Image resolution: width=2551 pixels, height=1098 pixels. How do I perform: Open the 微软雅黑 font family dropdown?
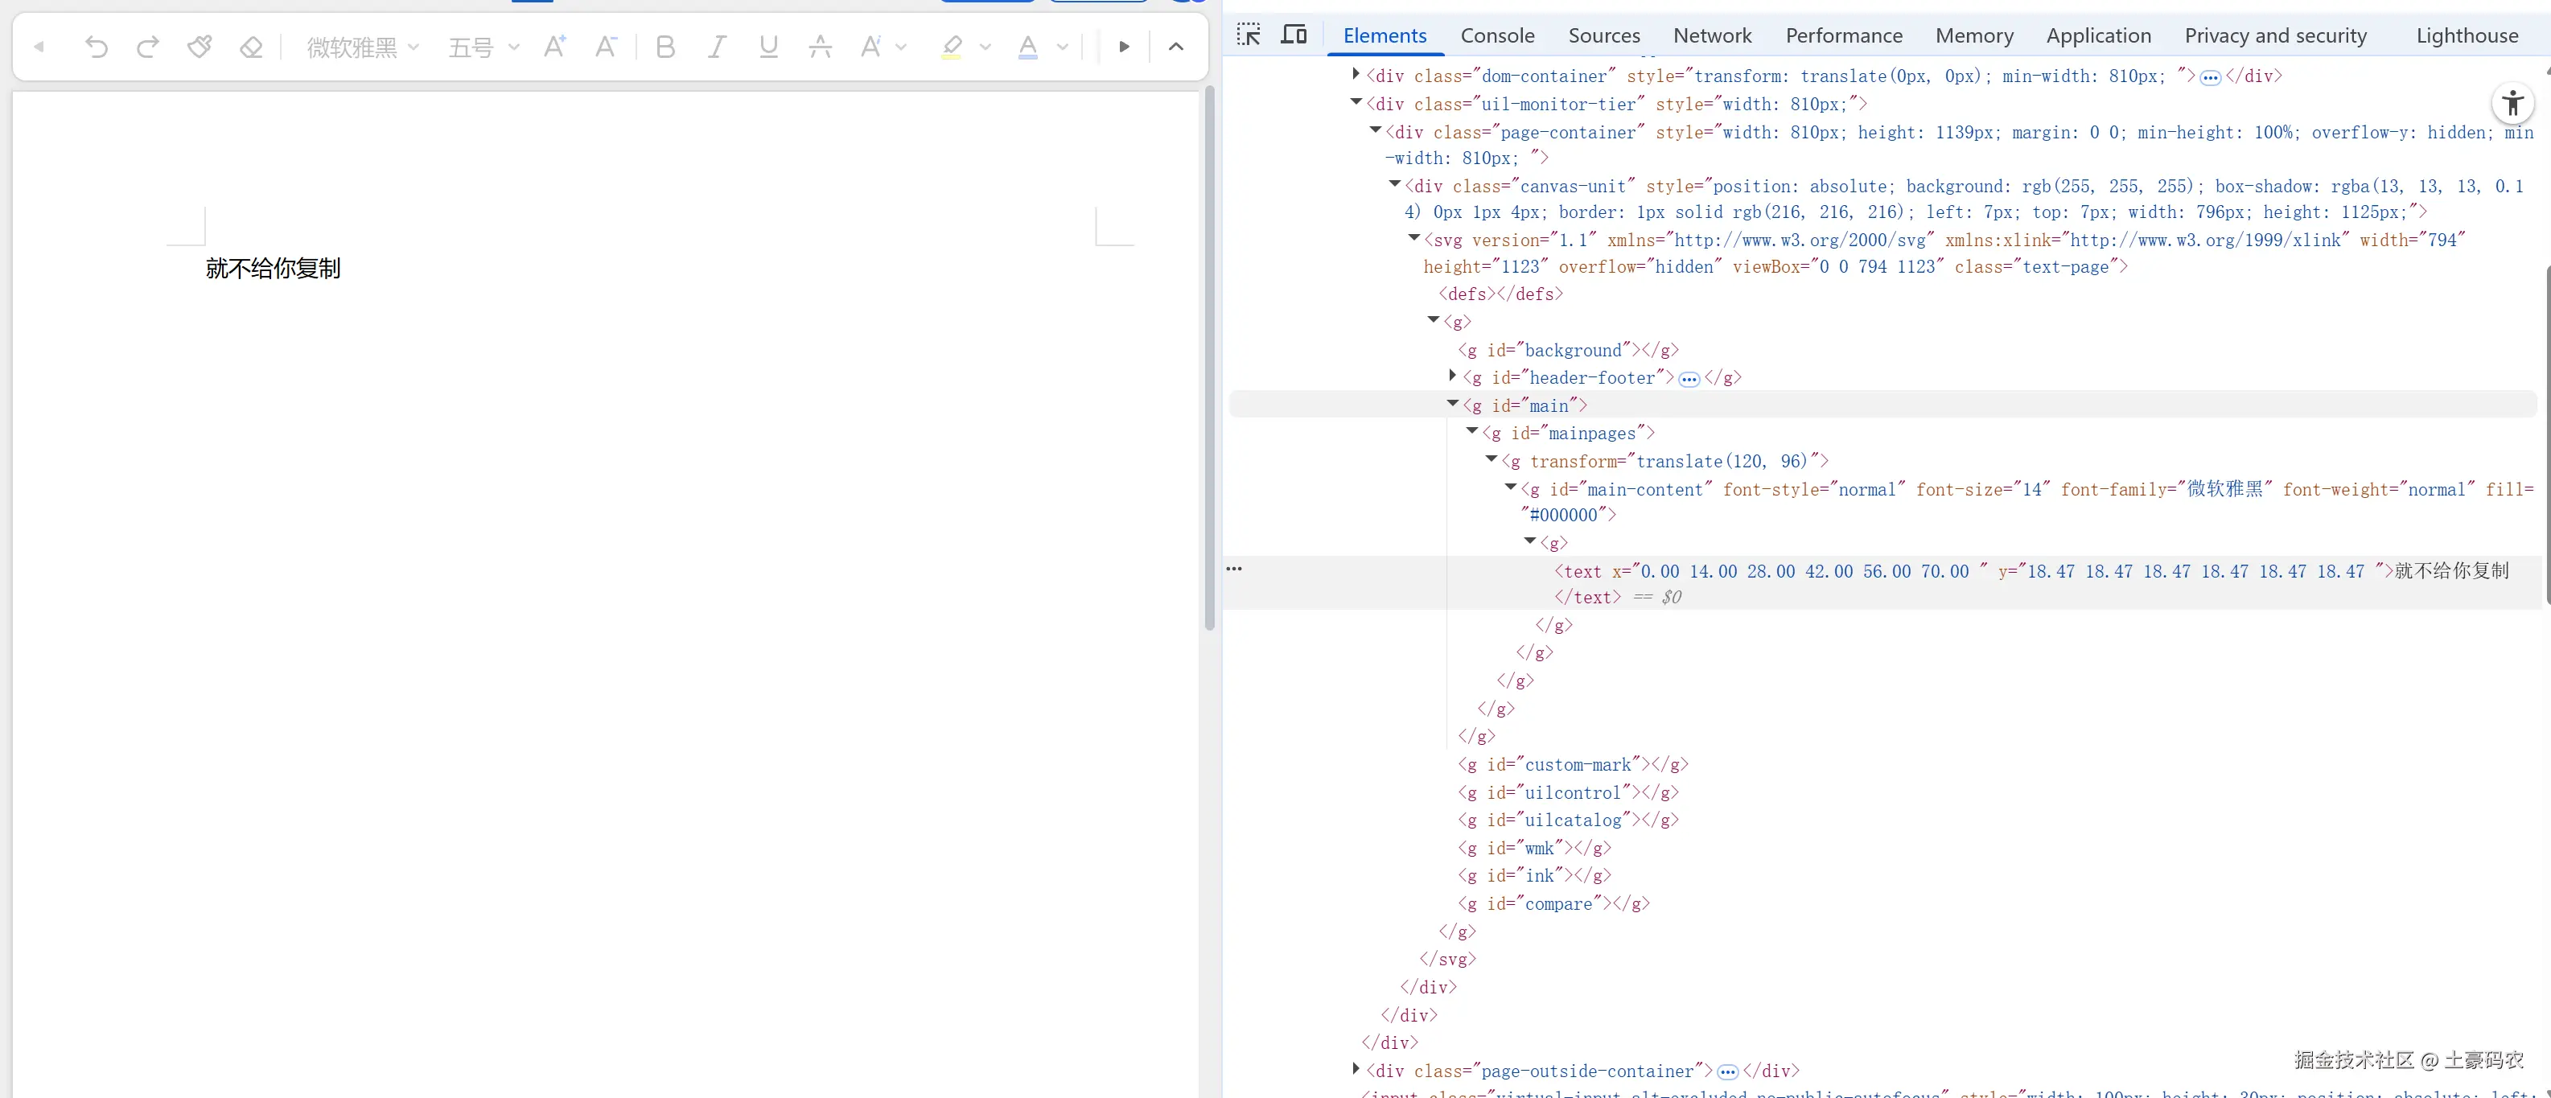[363, 47]
